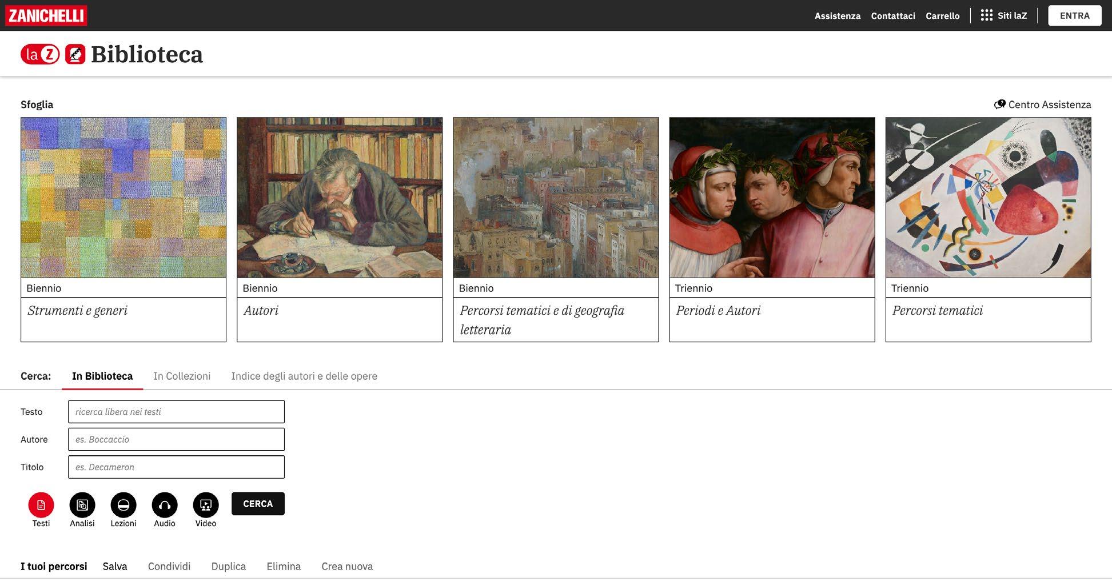Toggle the Testi filter icon
1112x582 pixels.
[41, 505]
